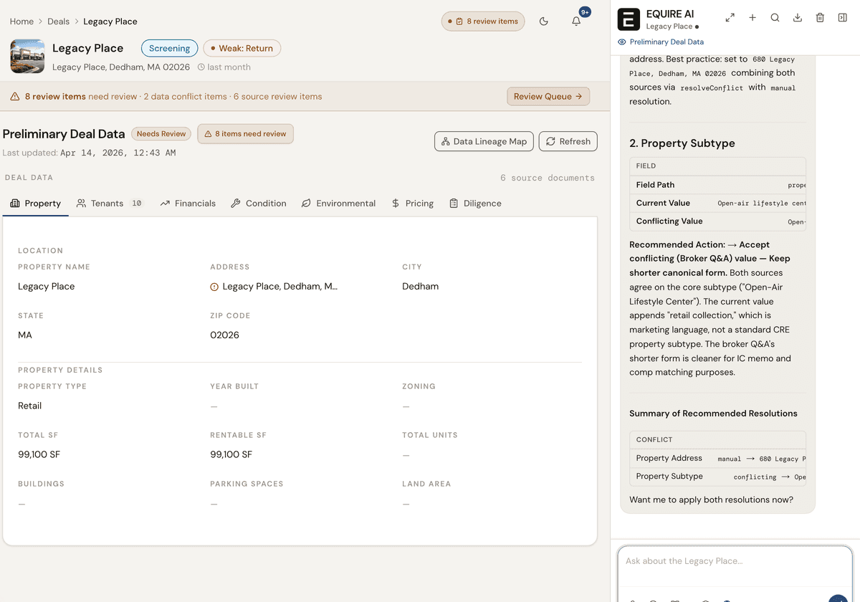
Task: Click the 2. Property Subtype heading
Action: click(682, 143)
